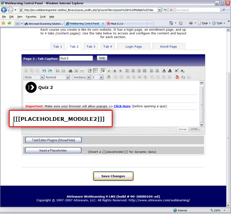
Task: Open the command bar Tools dropdown
Action: (219, 23)
